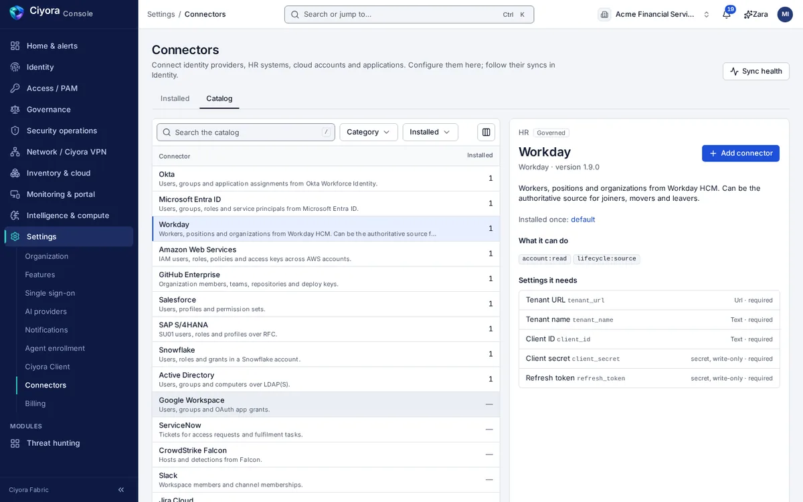Viewport: 803px width, 502px height.
Task: Click the Access / PAM key icon
Action: 15,88
